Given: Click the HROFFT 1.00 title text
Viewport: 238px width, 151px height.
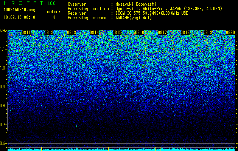Looking at the screenshot, I should click(30, 3).
